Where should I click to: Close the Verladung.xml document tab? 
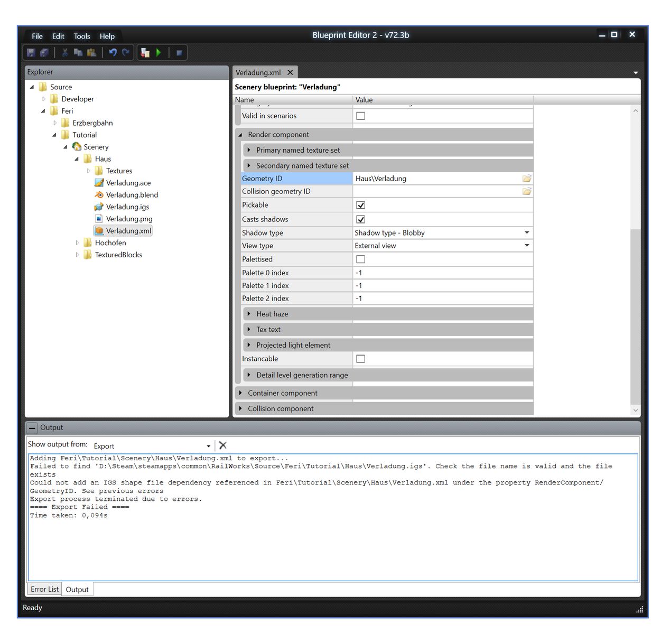pos(290,72)
